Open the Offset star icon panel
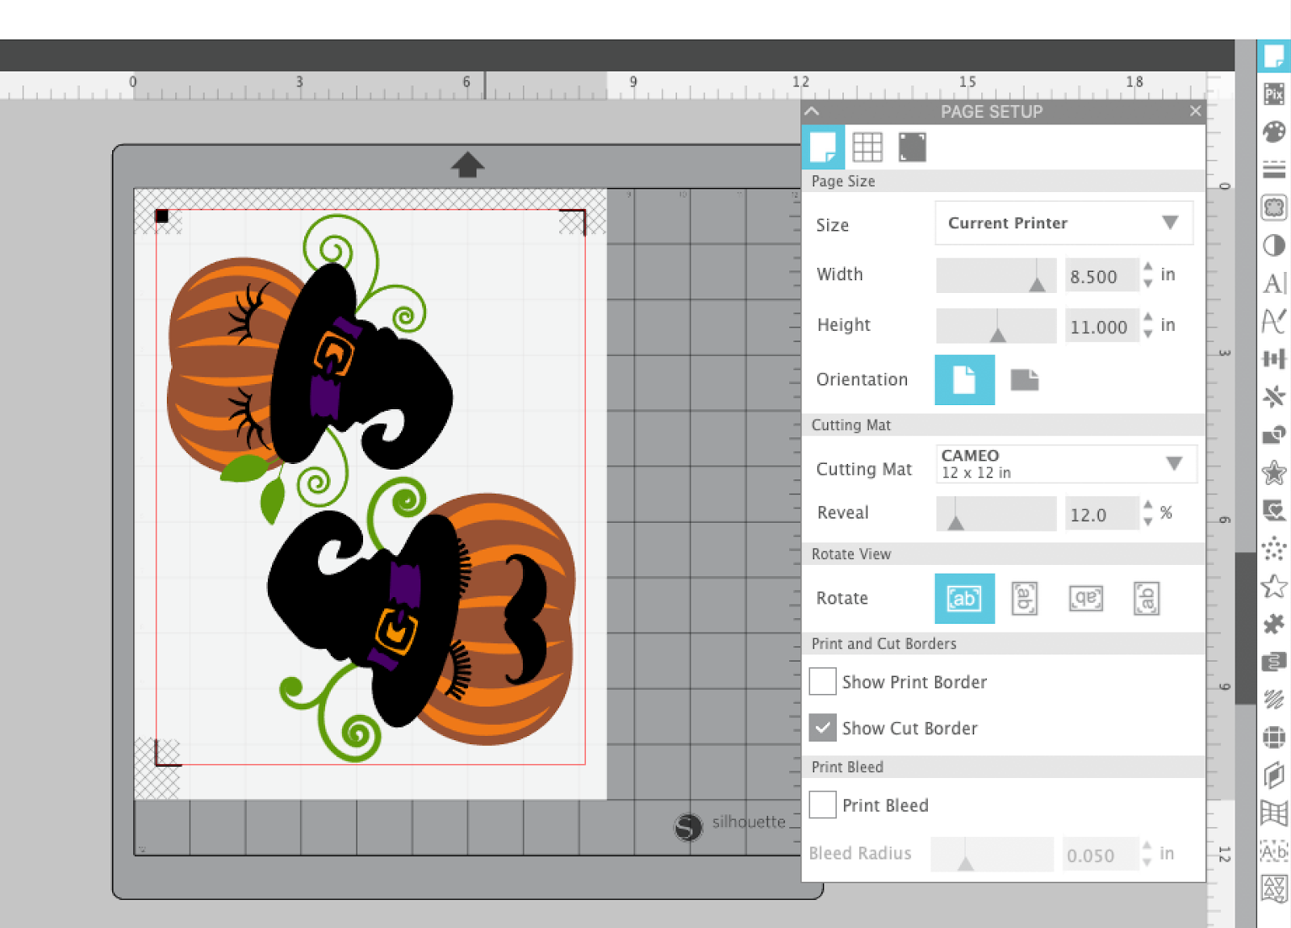 pyautogui.click(x=1274, y=472)
